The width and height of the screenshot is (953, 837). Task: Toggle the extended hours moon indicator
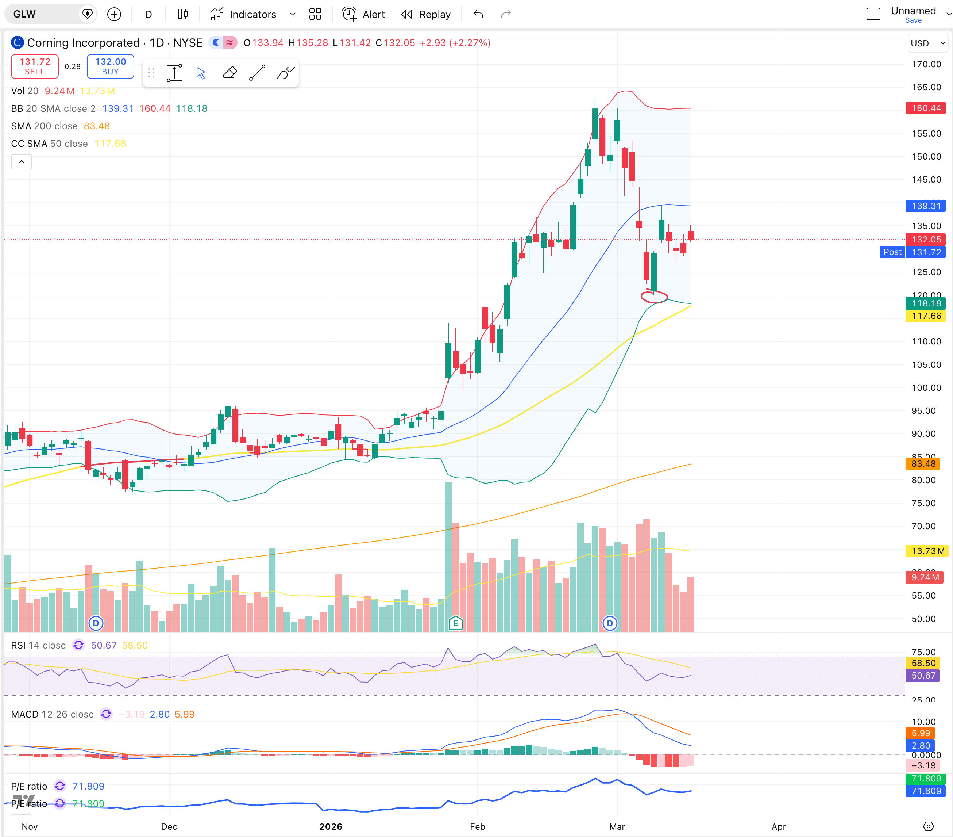[216, 43]
